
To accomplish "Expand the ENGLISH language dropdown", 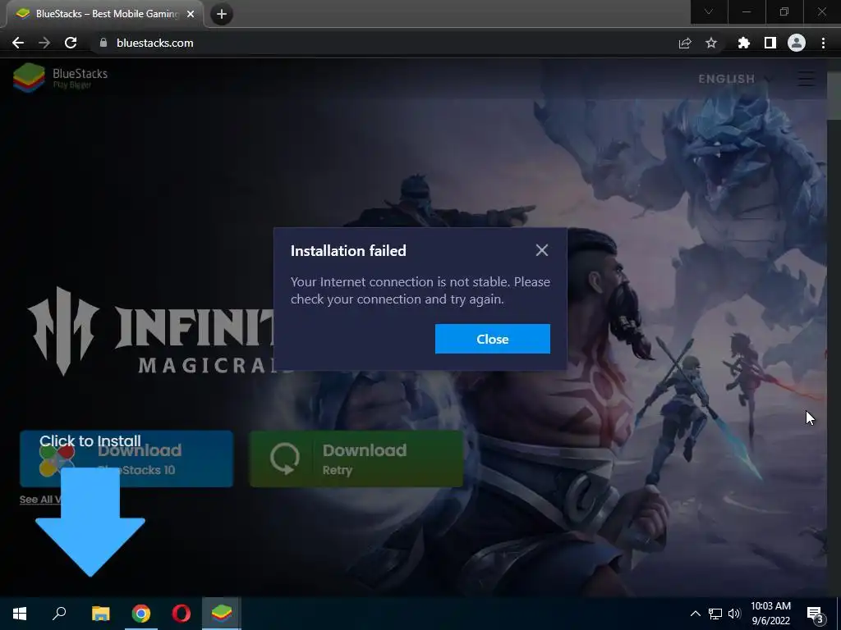I will 735,79.
